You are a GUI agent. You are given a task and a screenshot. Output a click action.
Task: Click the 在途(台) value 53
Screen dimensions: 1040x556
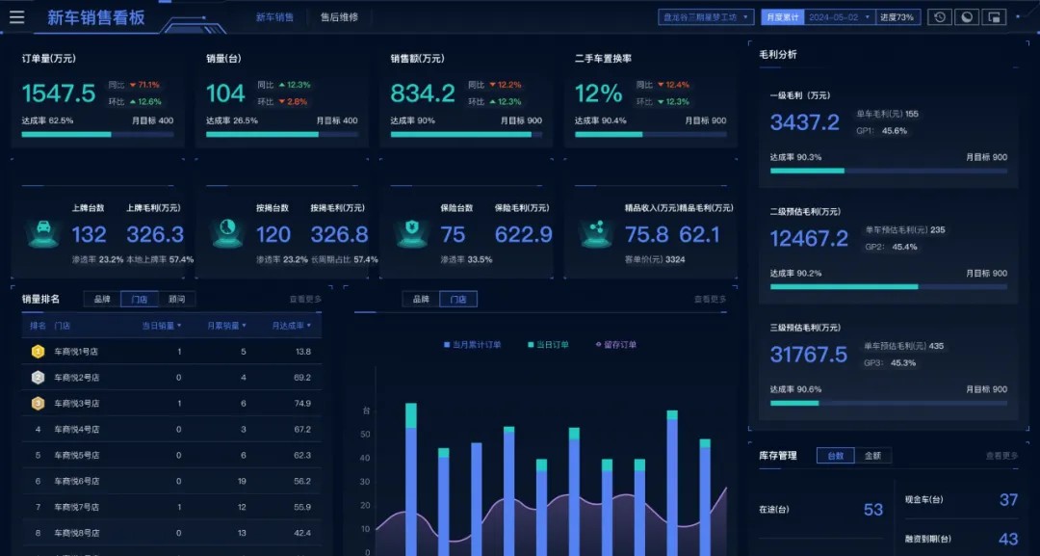[x=872, y=510]
